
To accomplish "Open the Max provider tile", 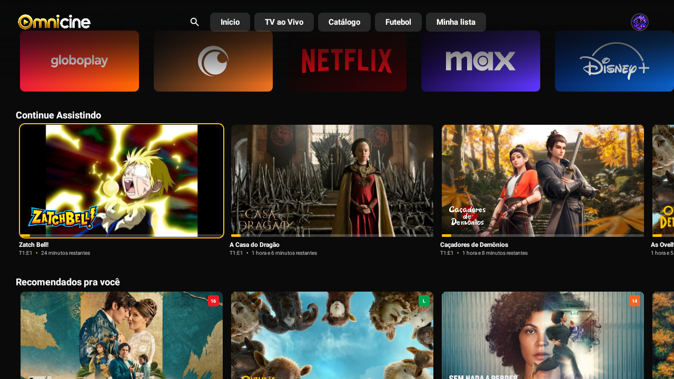I will [x=481, y=61].
